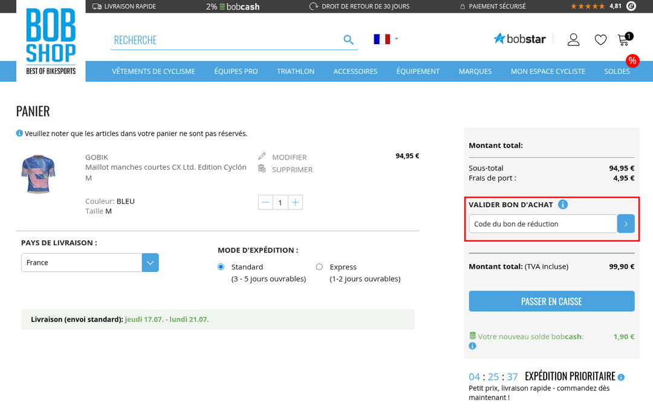Open the French flag country selector
This screenshot has height=412, width=653.
tap(386, 39)
